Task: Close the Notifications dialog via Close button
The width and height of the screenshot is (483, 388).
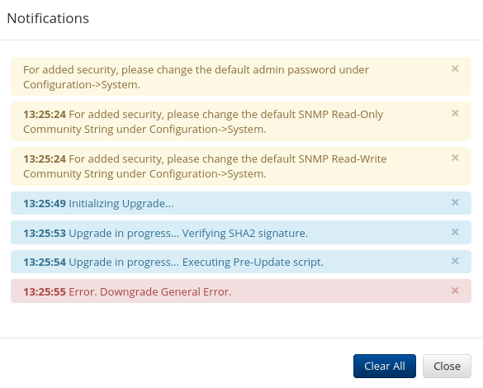Action: 447,367
